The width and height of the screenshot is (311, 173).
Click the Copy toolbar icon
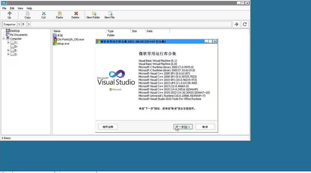pos(28,14)
